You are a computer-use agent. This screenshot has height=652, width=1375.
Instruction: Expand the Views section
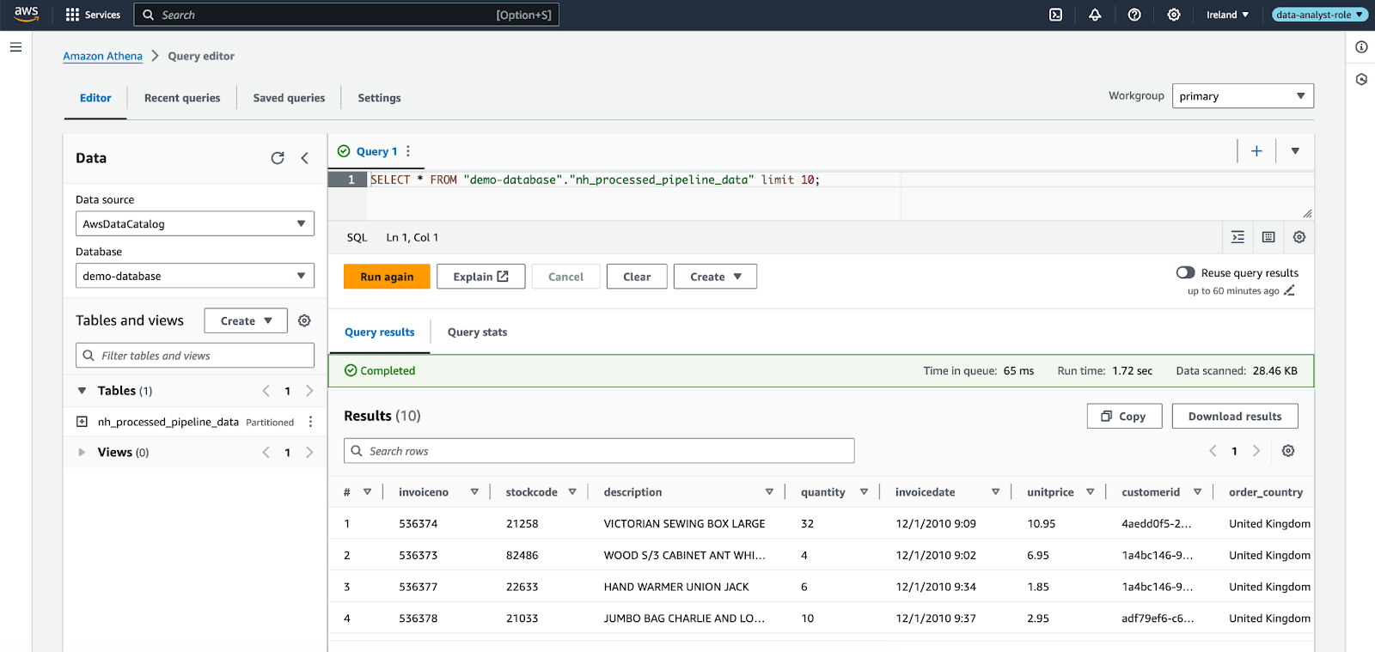click(x=82, y=453)
